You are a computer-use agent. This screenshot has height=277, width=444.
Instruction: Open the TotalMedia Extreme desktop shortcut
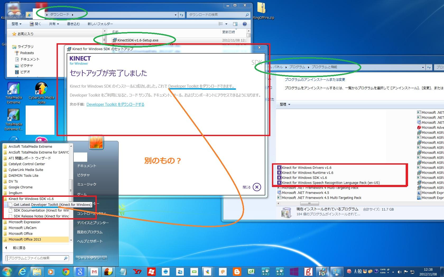tap(14, 93)
